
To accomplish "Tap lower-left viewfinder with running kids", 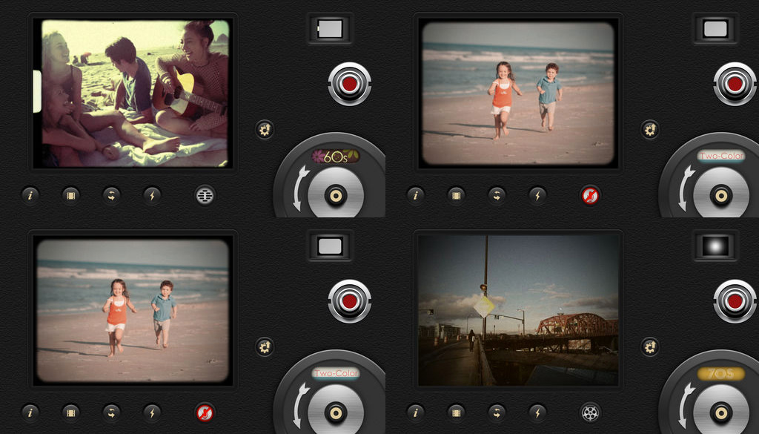I will [133, 311].
